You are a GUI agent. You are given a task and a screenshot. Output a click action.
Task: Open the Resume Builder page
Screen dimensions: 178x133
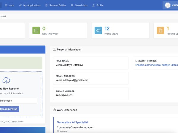[56, 5]
